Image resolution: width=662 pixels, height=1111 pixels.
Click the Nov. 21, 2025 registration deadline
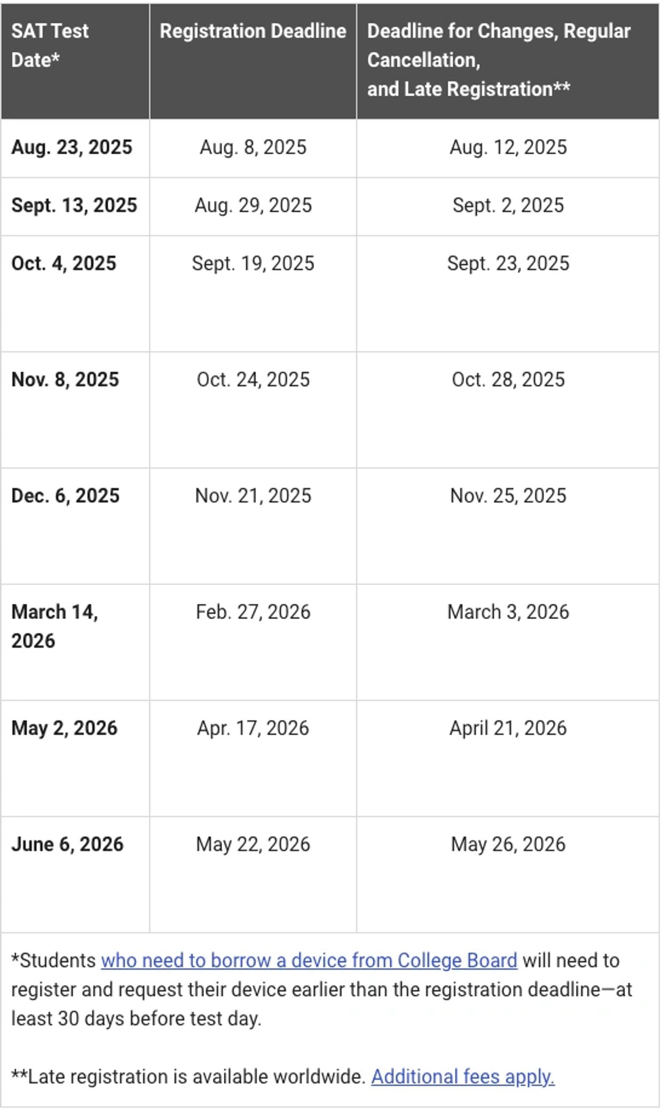[x=253, y=496]
